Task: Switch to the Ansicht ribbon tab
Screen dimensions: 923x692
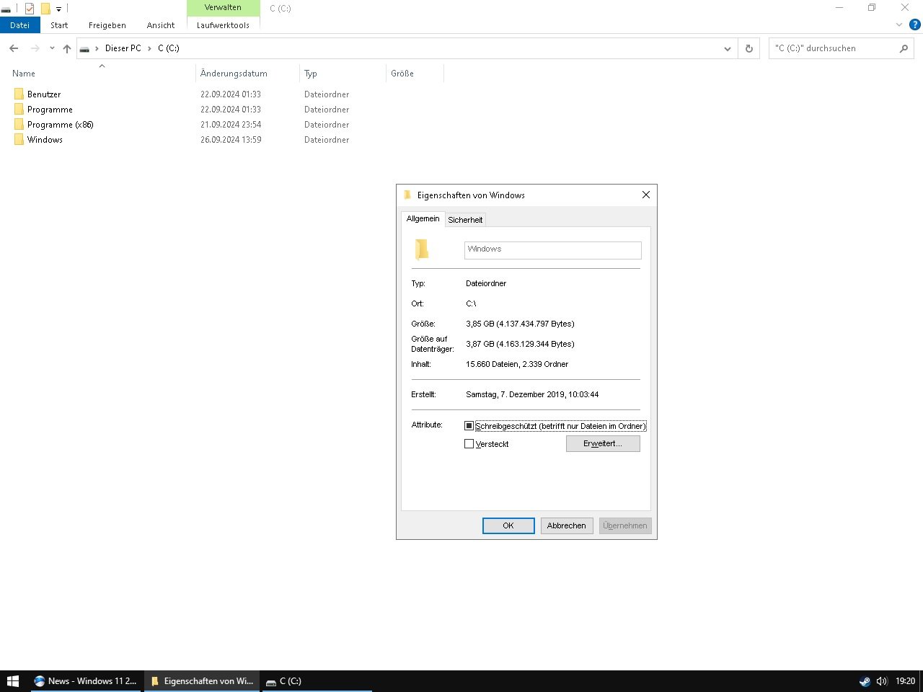Action: (x=161, y=25)
